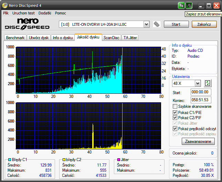Expand the LITE-ON DVDRW drive dropdown arrow

click(x=147, y=24)
